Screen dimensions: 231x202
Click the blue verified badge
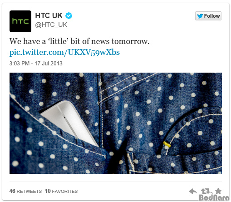pos(69,15)
